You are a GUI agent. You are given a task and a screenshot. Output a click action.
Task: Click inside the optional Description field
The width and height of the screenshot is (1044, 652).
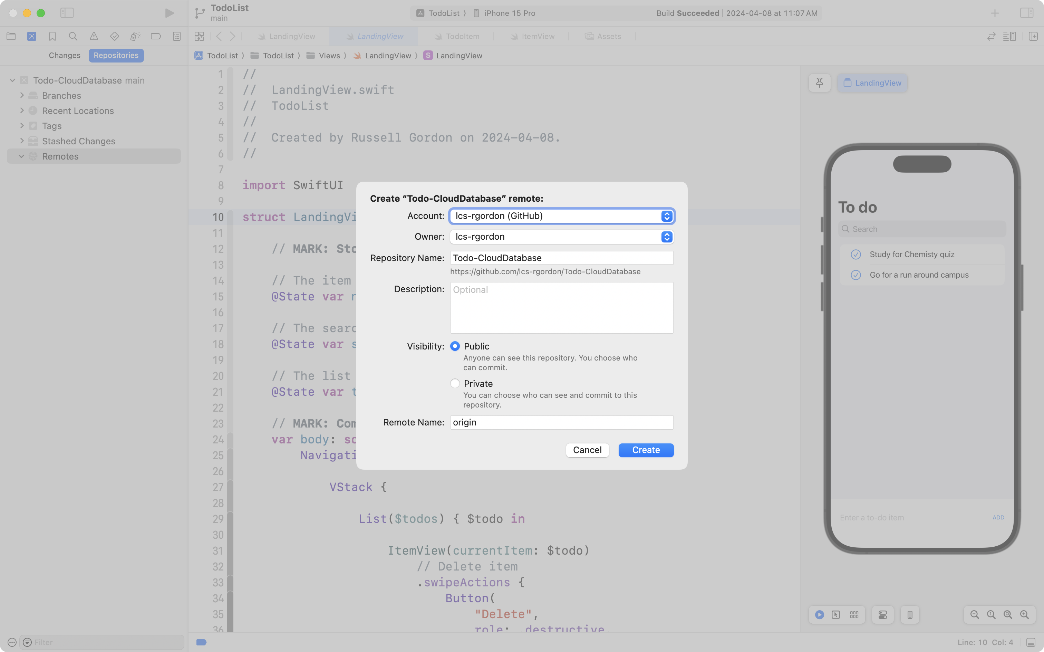coord(561,307)
